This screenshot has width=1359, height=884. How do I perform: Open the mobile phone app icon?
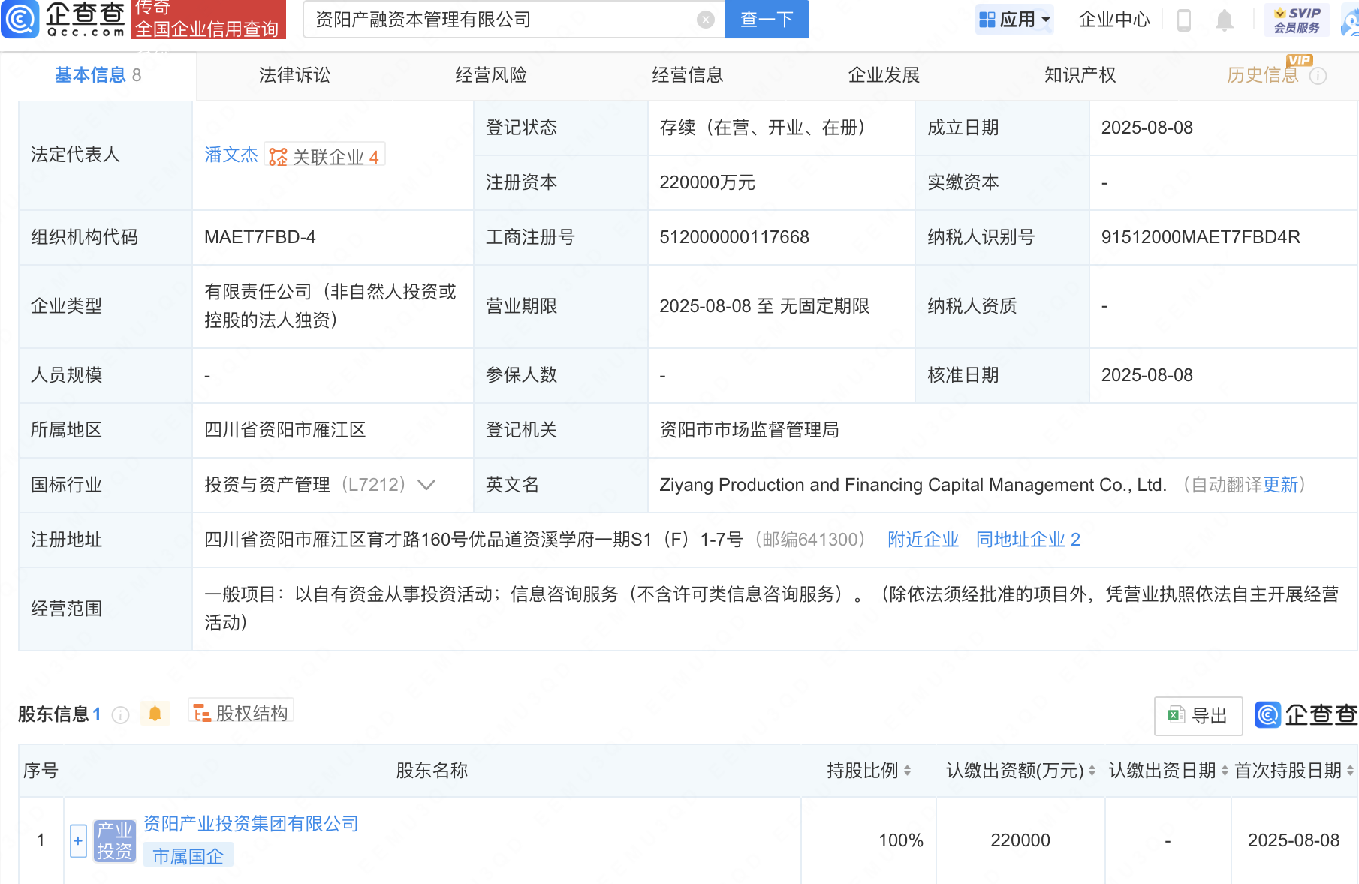[1184, 20]
